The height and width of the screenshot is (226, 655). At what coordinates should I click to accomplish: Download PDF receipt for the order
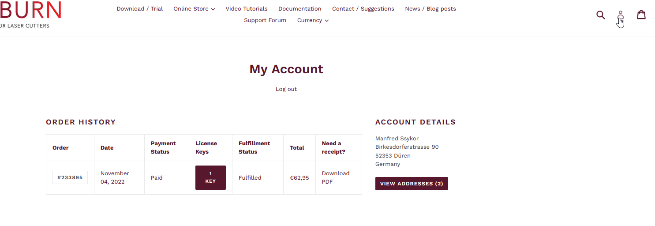coord(335,177)
